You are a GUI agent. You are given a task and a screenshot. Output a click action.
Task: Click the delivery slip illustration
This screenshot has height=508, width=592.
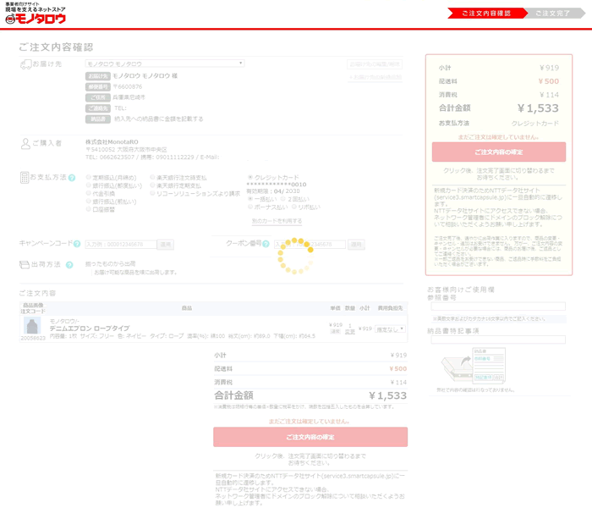click(x=474, y=366)
